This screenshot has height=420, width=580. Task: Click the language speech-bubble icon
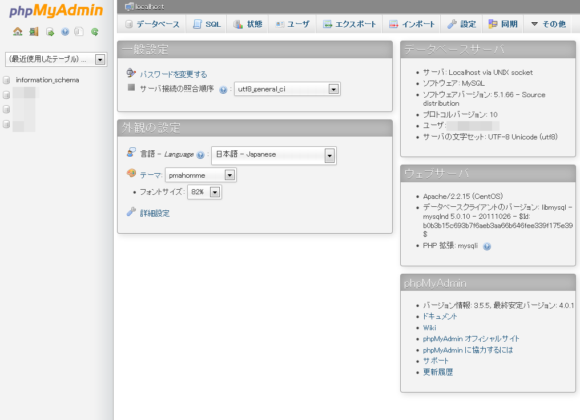point(131,152)
